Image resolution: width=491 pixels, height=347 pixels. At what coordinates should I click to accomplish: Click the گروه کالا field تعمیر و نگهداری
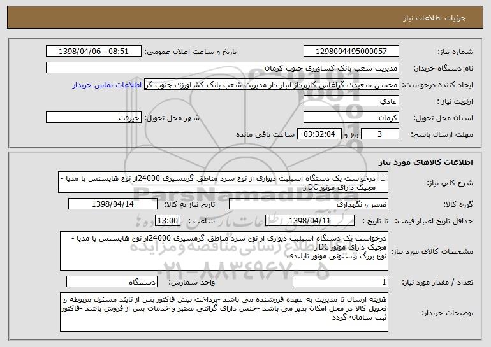tap(309, 204)
